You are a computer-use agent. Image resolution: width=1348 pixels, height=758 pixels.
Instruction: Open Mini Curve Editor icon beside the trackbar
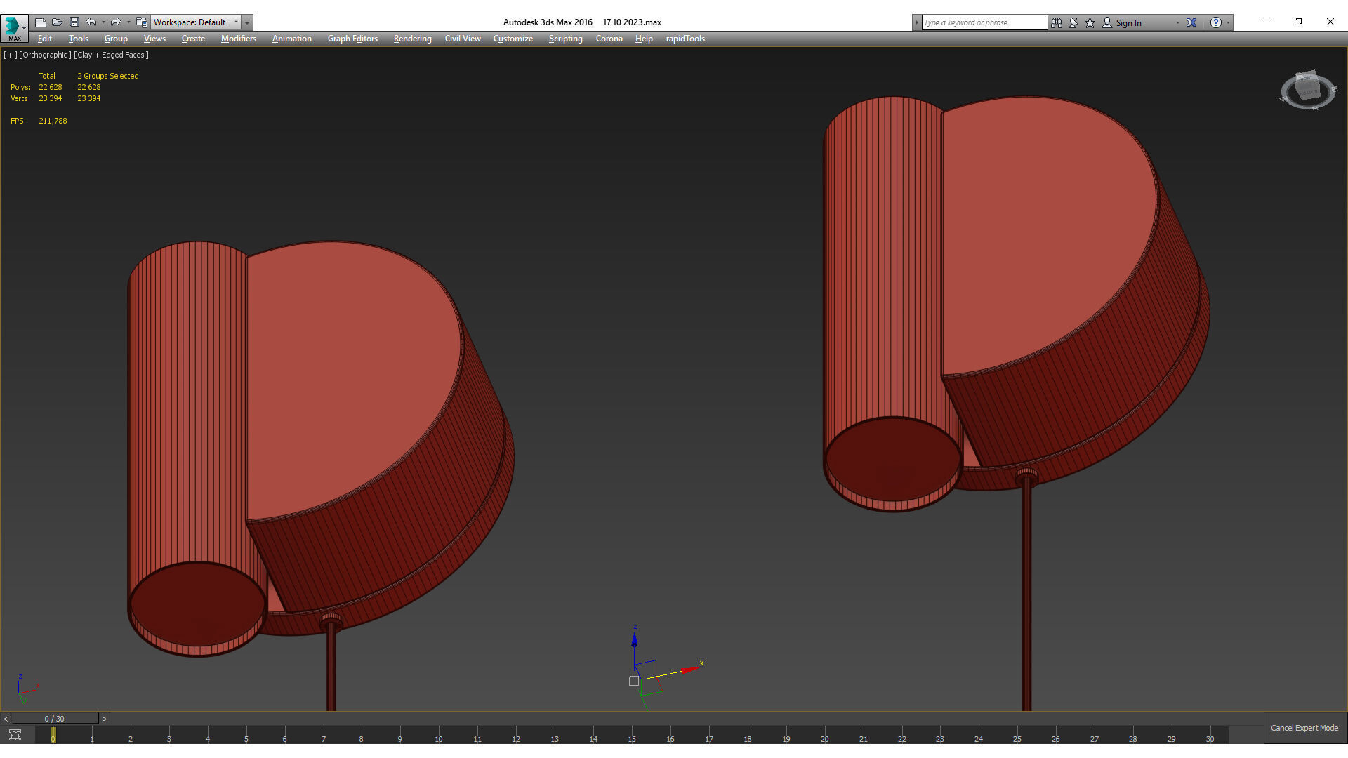click(15, 735)
